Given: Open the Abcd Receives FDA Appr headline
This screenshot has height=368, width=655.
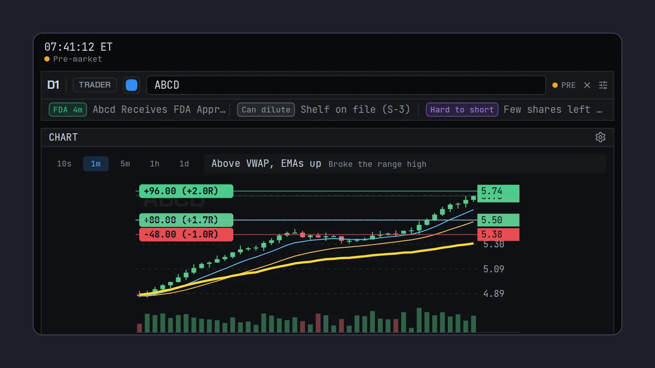Looking at the screenshot, I should coord(159,110).
